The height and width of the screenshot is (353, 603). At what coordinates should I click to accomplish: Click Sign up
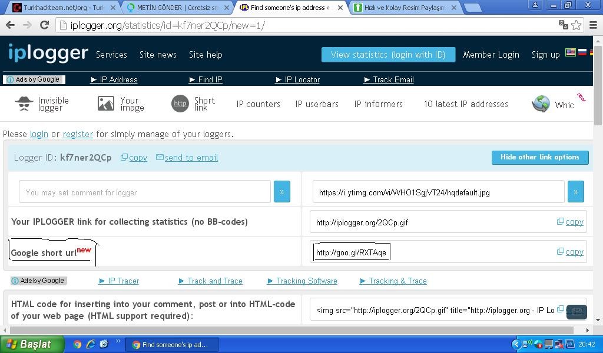coord(545,55)
